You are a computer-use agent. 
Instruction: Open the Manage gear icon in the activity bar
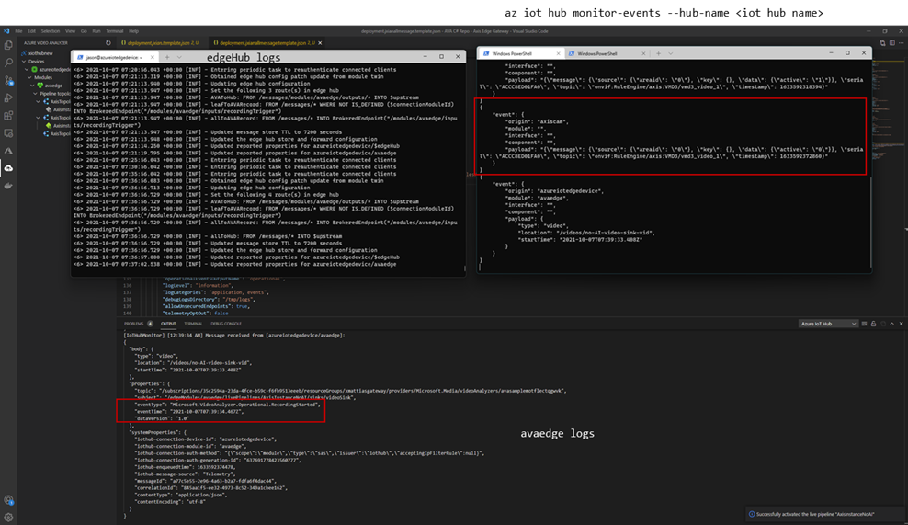8,517
